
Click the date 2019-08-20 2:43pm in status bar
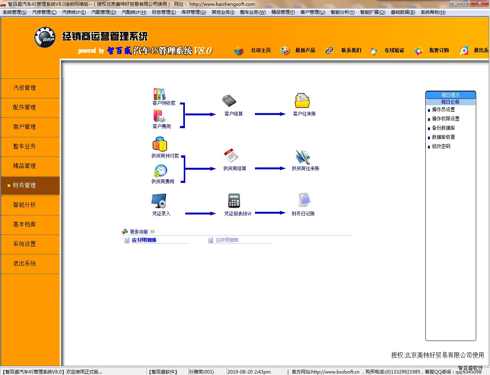click(x=249, y=372)
